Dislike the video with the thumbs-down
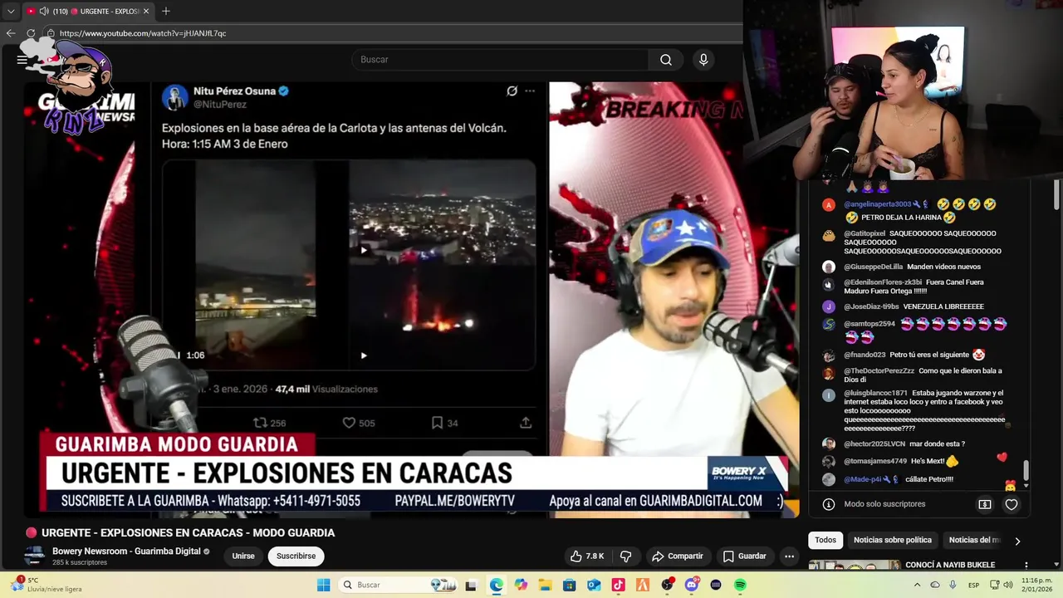This screenshot has height=598, width=1063. point(626,556)
